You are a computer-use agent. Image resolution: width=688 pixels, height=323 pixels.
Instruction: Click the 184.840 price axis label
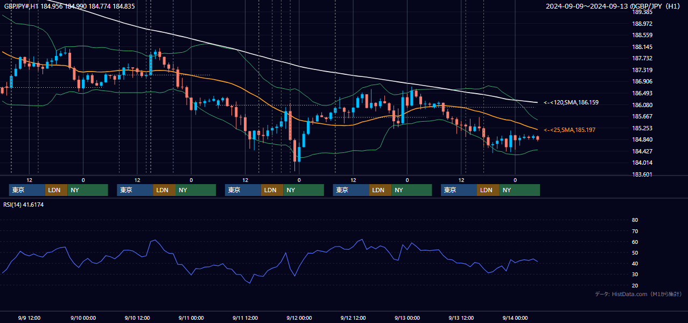[642, 139]
